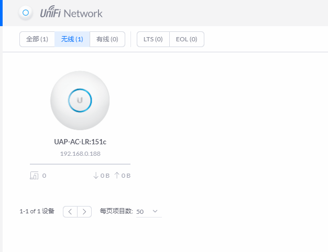328x252 pixels.
Task: Click the download arrow icon
Action: click(x=95, y=176)
